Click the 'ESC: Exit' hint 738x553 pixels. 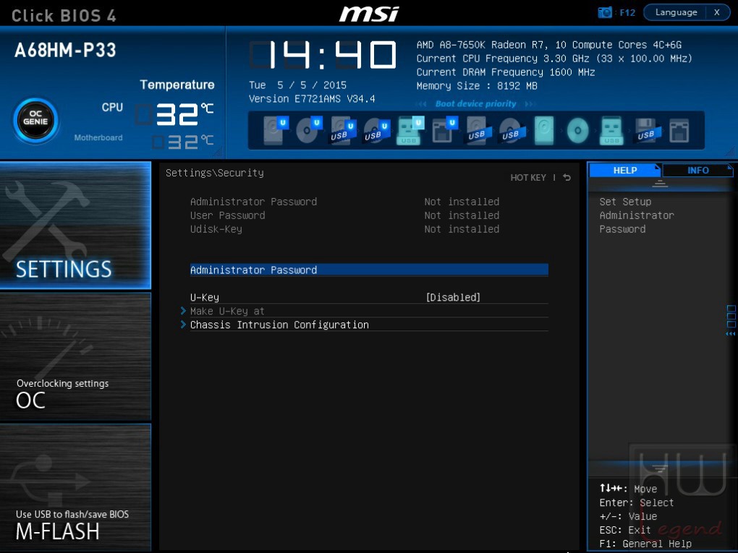coord(625,530)
